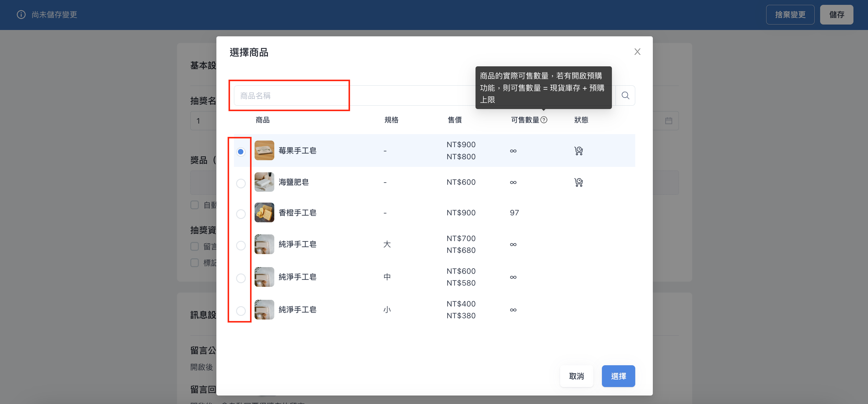The width and height of the screenshot is (868, 404).
Task: Select the 香橙手工皂 radio button
Action: tap(241, 214)
